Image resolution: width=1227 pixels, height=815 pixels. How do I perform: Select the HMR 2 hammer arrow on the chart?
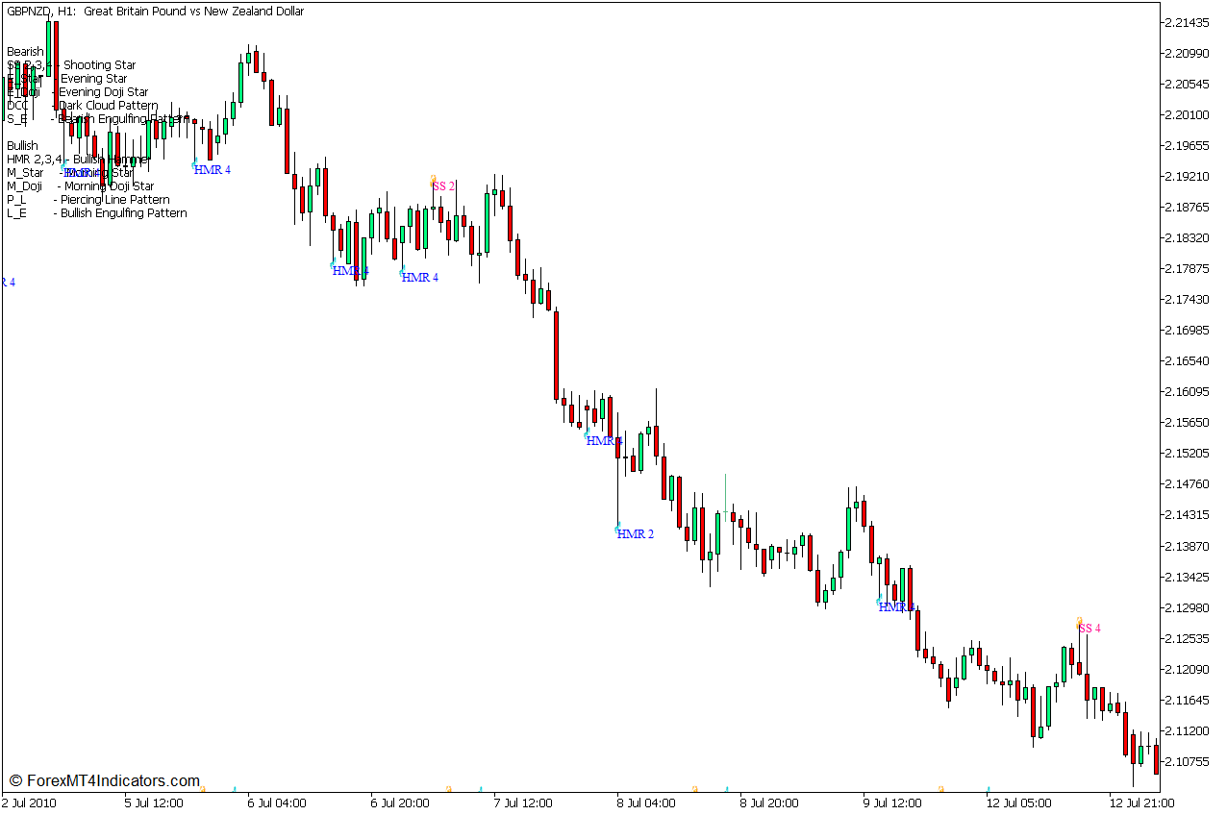[634, 533]
